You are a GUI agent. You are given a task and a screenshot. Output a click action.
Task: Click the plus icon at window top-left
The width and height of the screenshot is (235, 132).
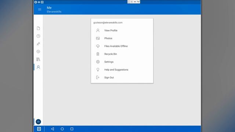[36, 2]
